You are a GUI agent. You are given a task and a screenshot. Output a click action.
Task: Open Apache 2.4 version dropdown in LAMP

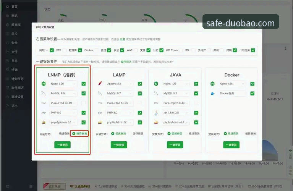[119, 84]
